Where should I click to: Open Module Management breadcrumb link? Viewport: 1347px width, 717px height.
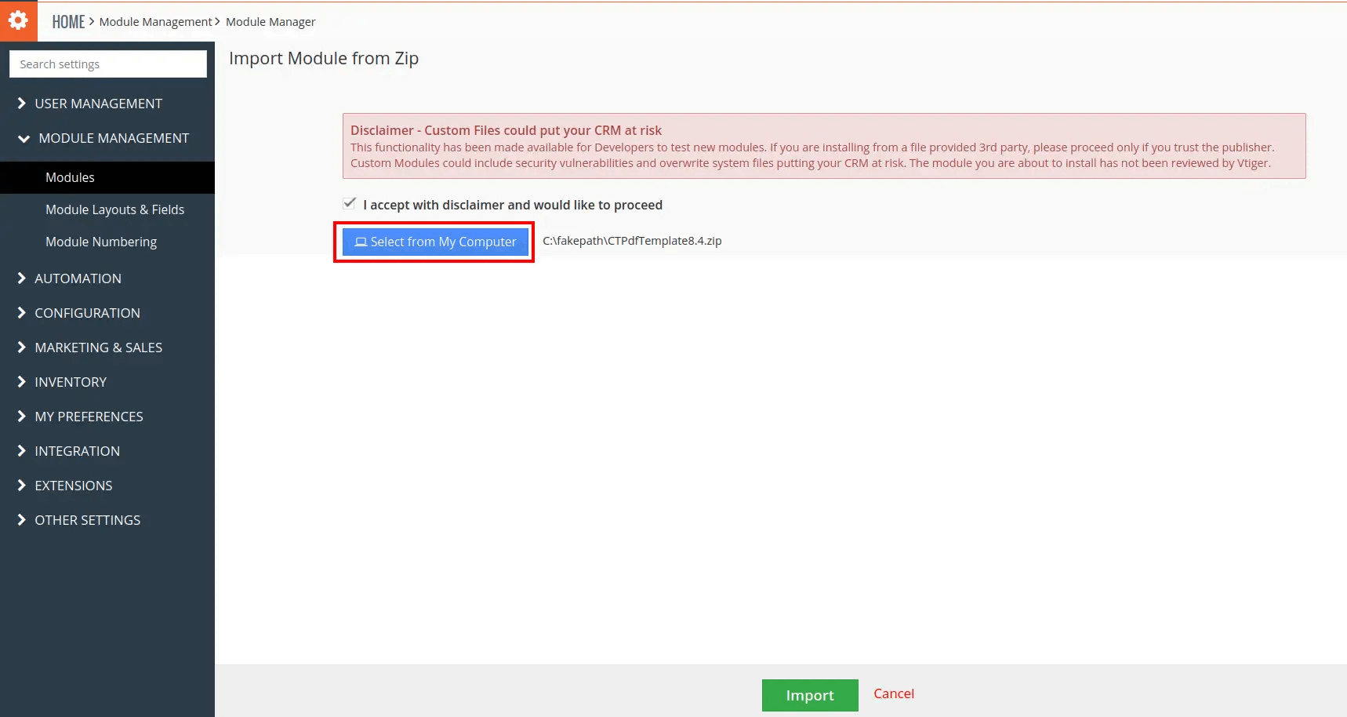(x=155, y=22)
